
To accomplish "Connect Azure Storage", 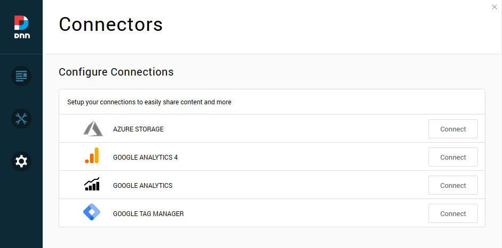I will click(x=453, y=129).
